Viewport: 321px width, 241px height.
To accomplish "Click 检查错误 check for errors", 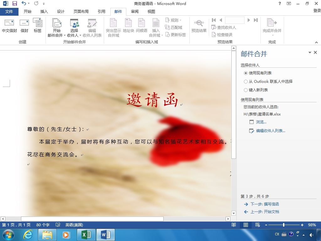I will 222,35.
